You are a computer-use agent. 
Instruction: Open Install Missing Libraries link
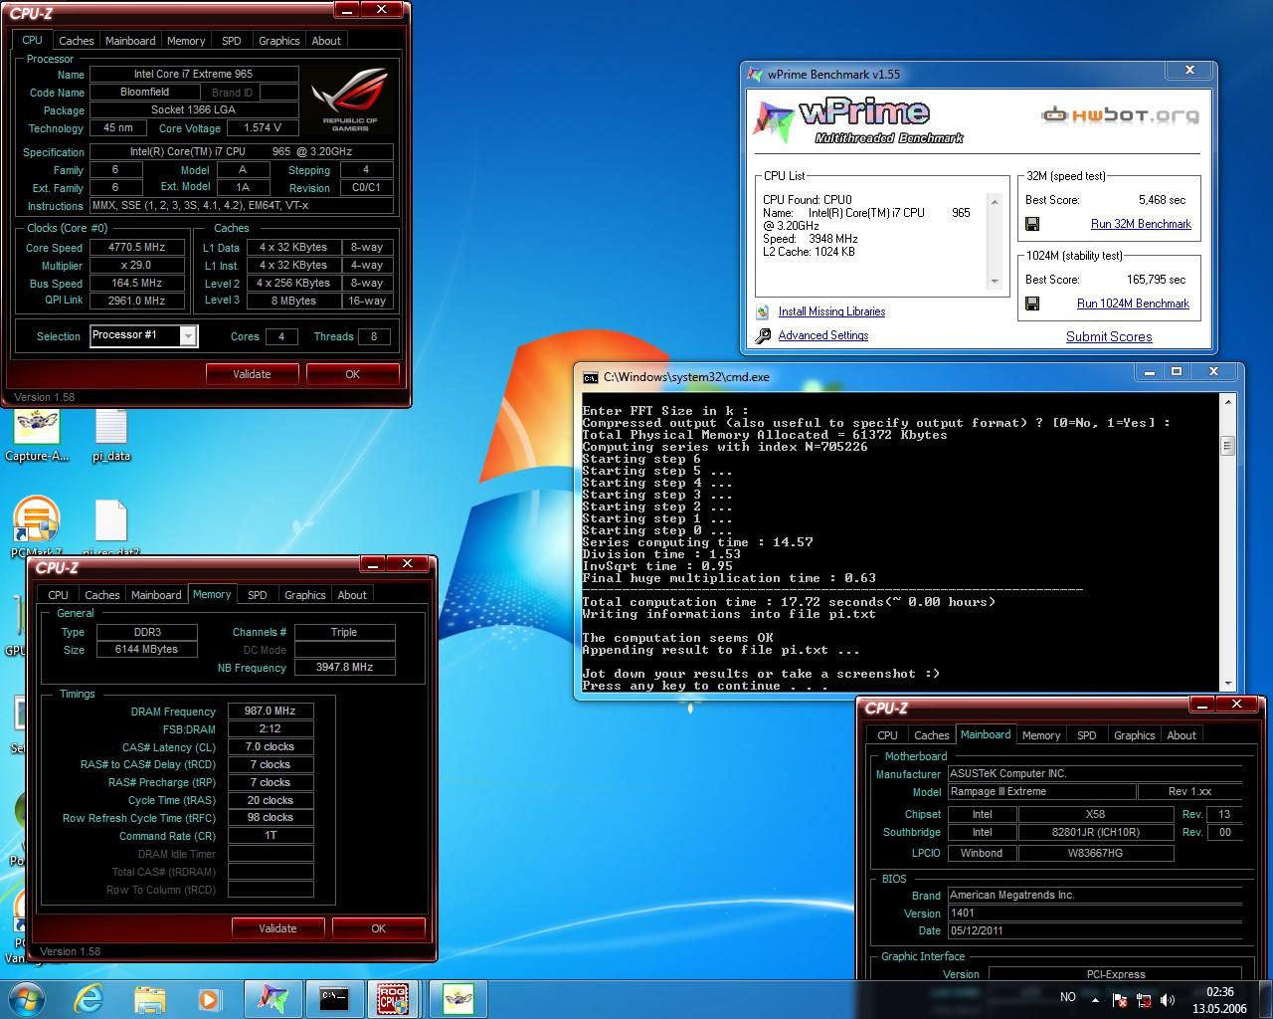(831, 311)
